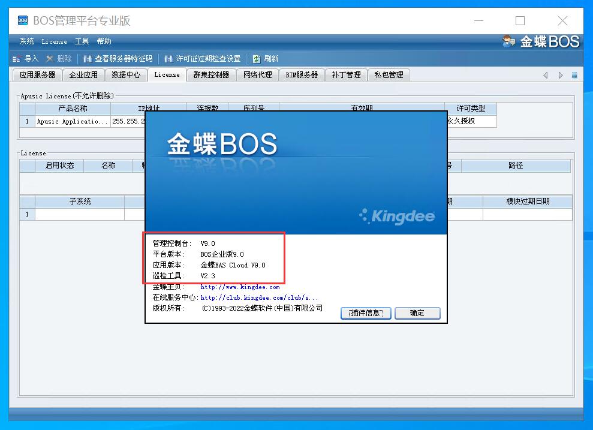This screenshot has height=430, width=593.
Task: Switch to the 数据中心 tab
Action: point(126,75)
